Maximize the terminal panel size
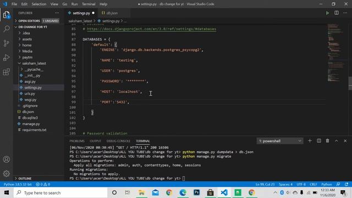Screen dimensions: 352x198 [336, 141]
